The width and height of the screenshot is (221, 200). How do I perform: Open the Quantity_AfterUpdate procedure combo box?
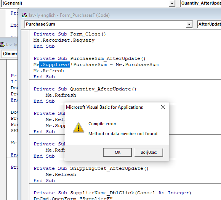(201, 3)
